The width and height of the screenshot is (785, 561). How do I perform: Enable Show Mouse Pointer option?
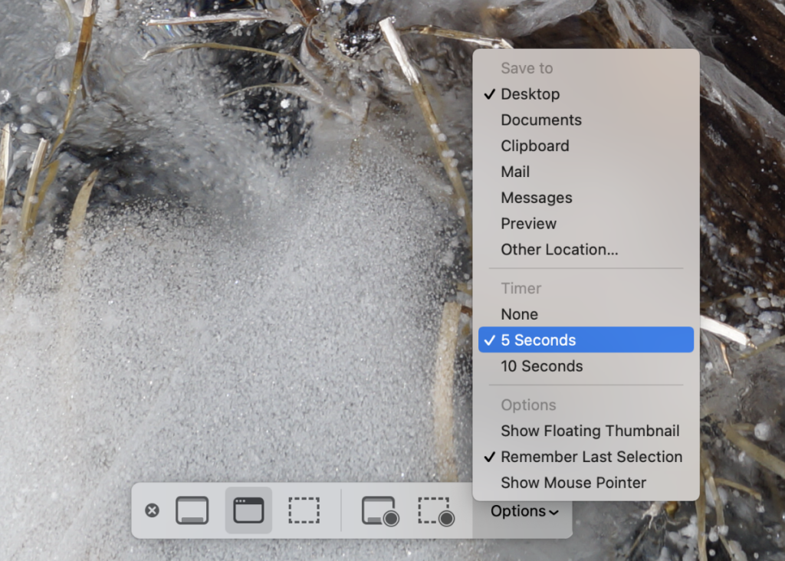click(x=586, y=483)
